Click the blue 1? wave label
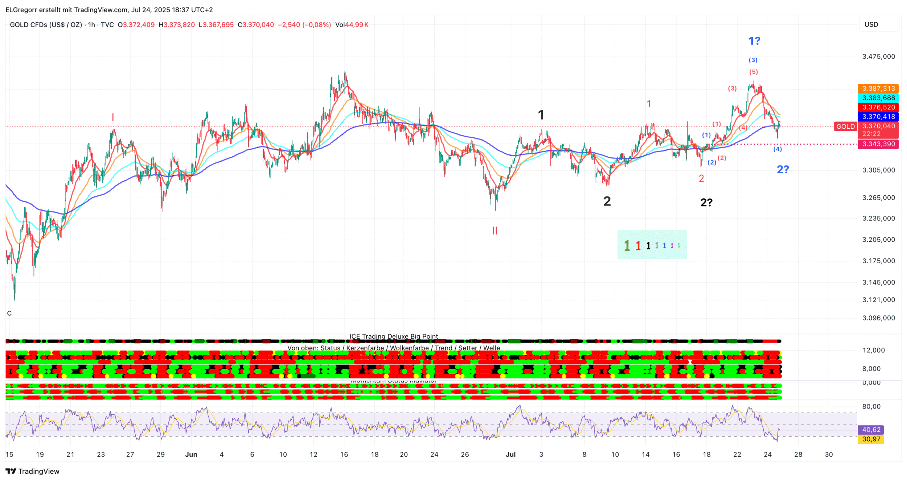 click(754, 41)
